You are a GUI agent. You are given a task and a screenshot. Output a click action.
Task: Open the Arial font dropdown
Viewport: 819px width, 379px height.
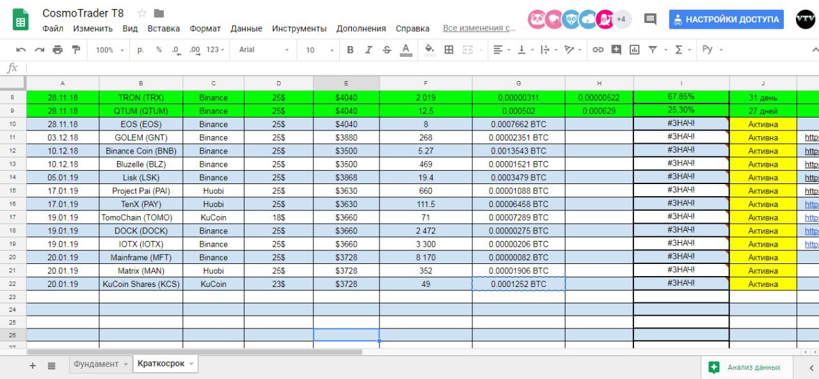tap(264, 50)
